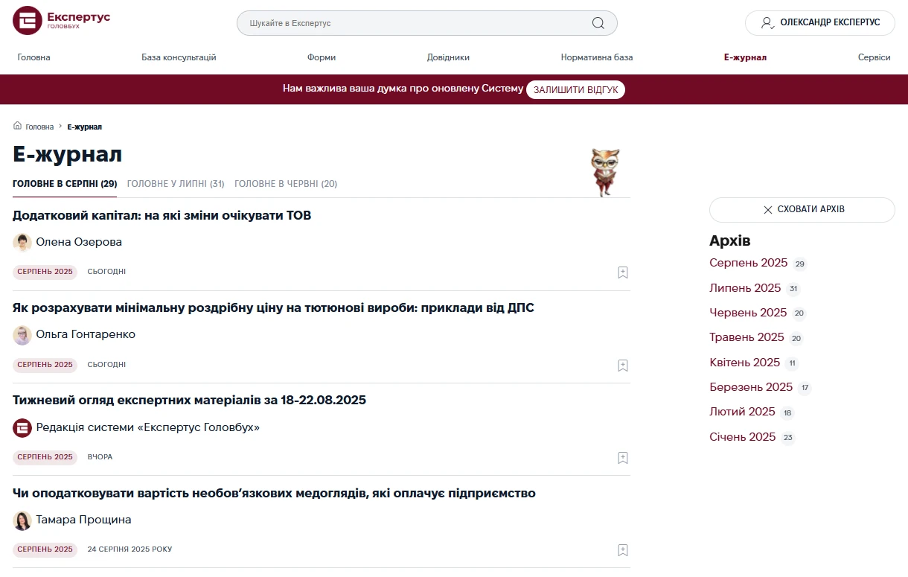908x577 pixels.
Task: Open the article about мінімальну роздрібну ціну
Action: pos(272,307)
